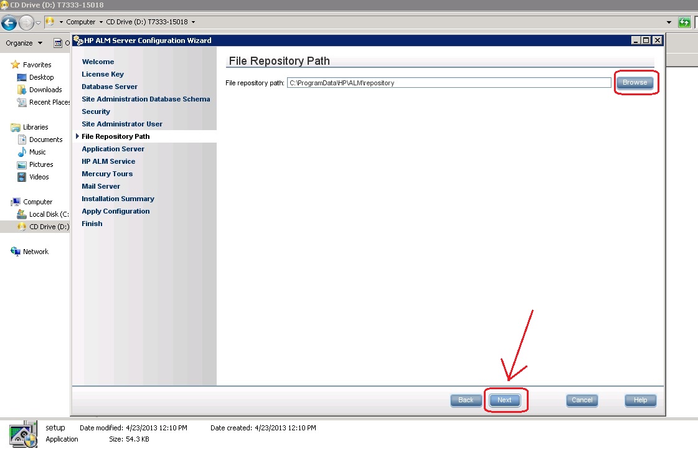The image size is (698, 449).
Task: Open Music library
Action: pyautogui.click(x=37, y=152)
